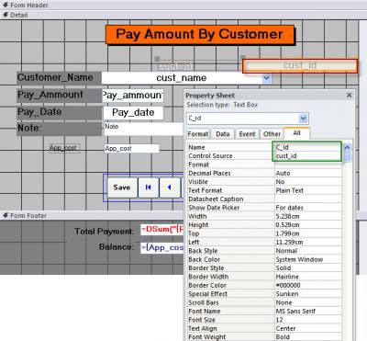This screenshot has height=341, width=367.
Task: Open the Property Sheet object selector dropdown
Action: (303, 119)
